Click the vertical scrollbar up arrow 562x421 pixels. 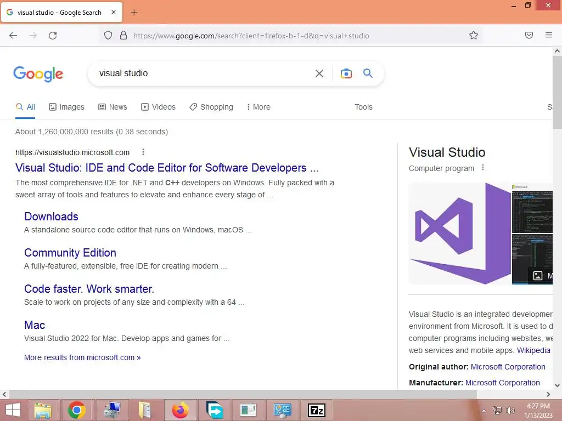557,51
